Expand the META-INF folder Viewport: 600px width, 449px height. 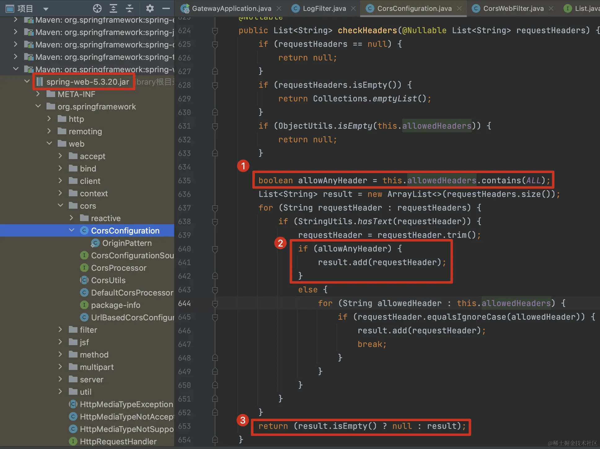tap(38, 94)
